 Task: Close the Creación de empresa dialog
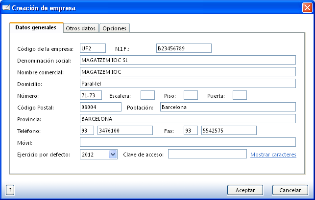306,8
